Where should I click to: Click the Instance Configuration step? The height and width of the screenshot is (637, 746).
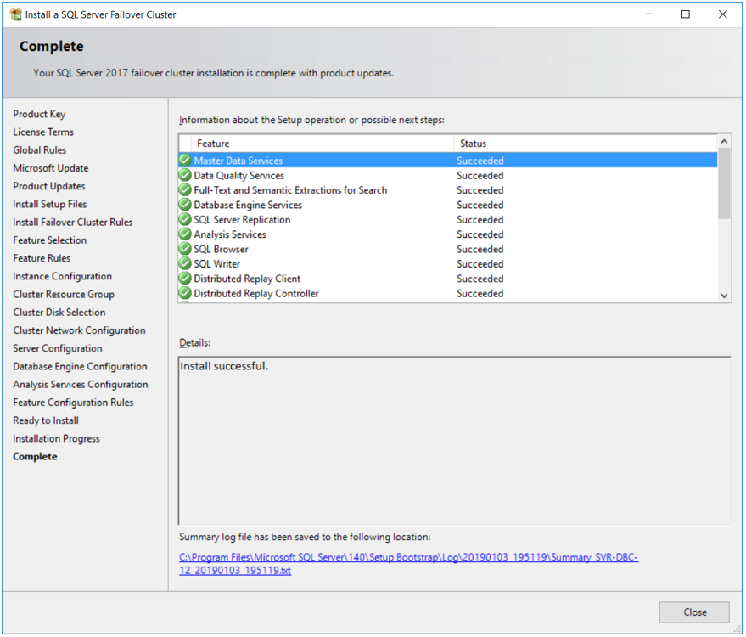tap(62, 276)
